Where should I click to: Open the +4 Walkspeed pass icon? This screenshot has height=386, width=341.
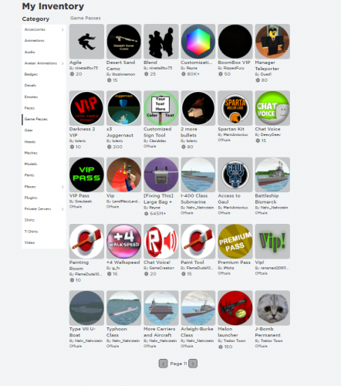pyautogui.click(x=123, y=242)
